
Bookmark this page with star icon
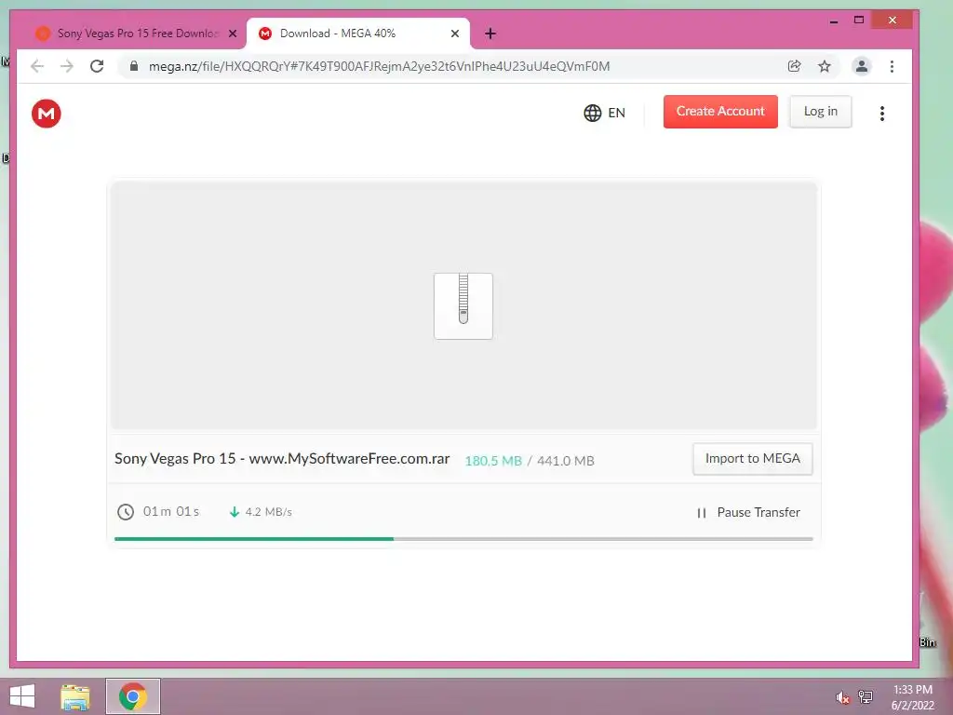coord(825,66)
